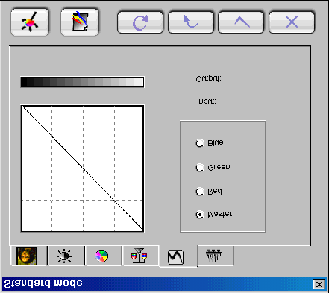Click the color wheel brush icon button

(x=30, y=22)
